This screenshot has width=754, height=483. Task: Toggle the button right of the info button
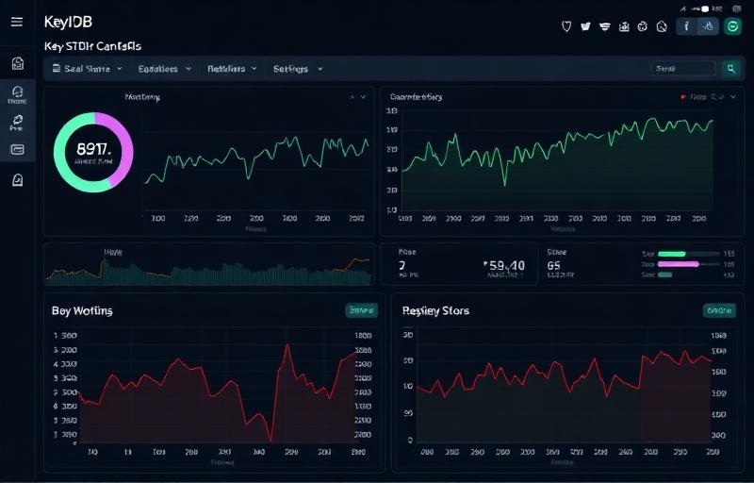pos(708,26)
